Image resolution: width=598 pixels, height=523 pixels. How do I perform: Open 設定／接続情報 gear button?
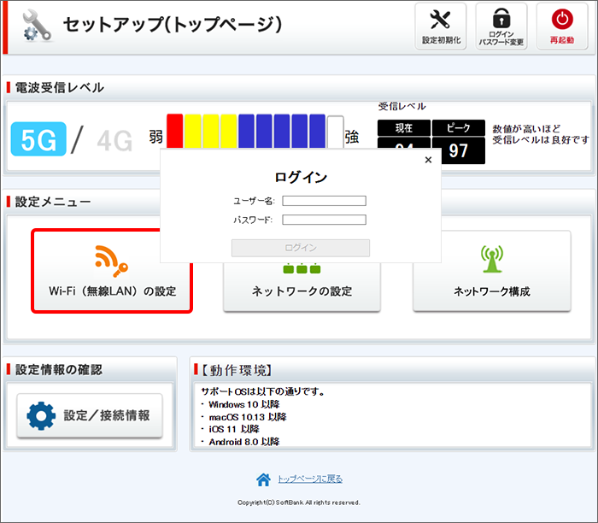[90, 415]
